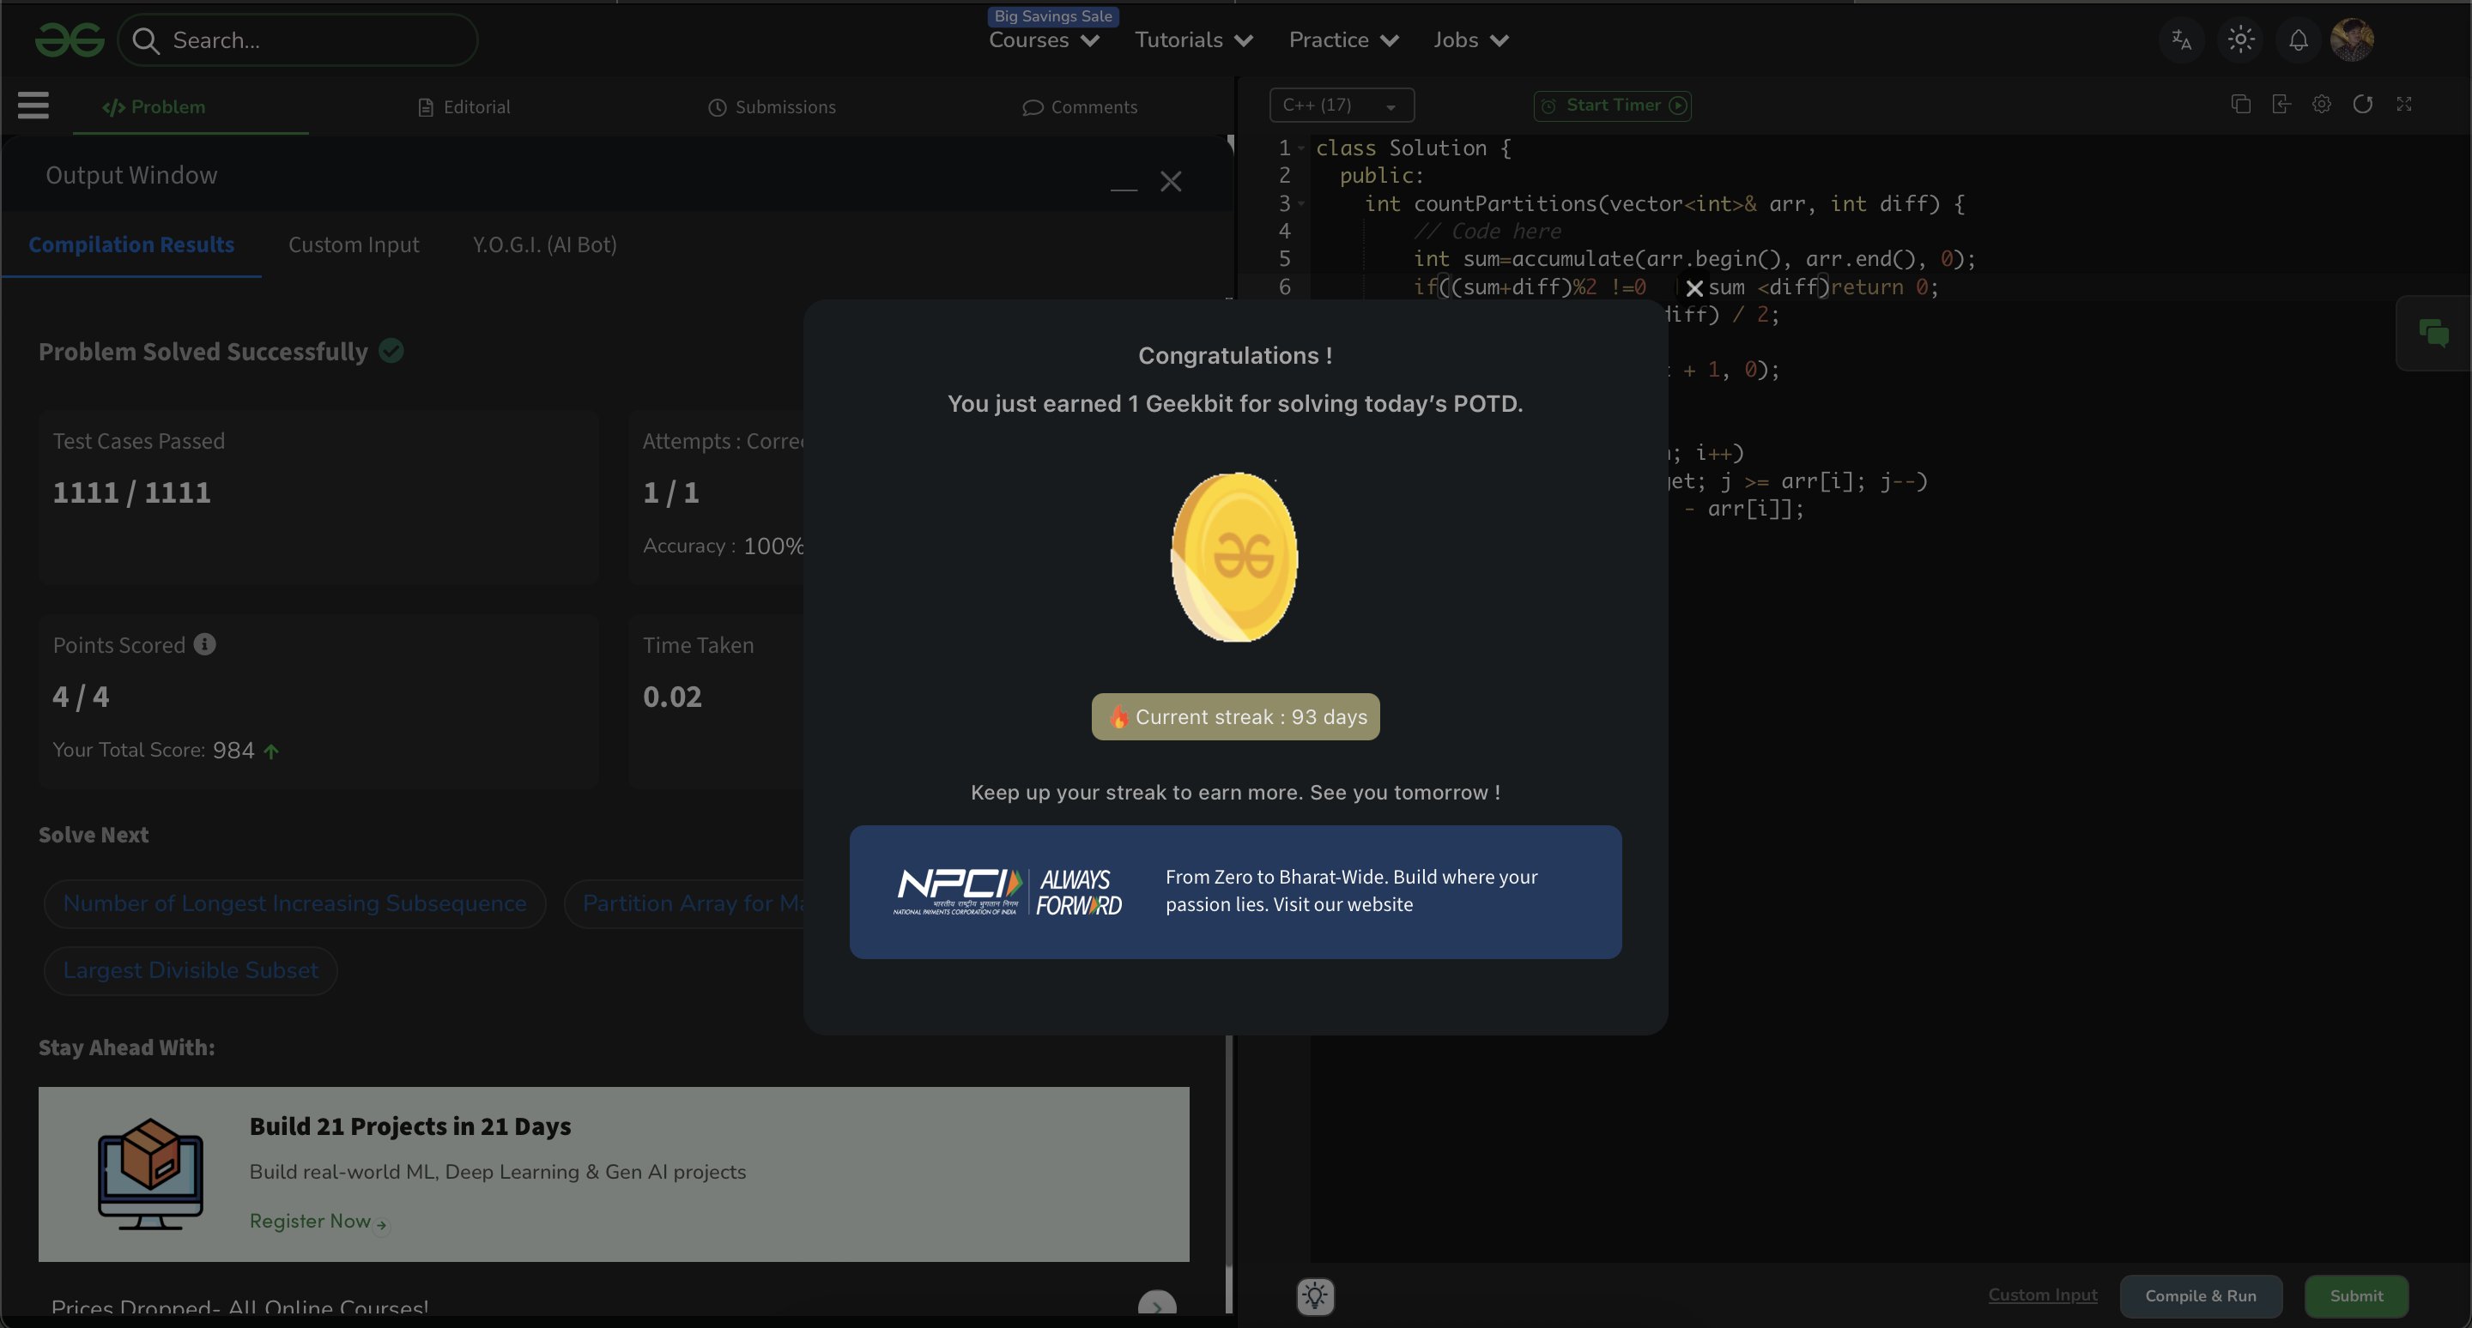Toggle the light/dark theme icon
This screenshot has height=1328, width=2472.
(x=2241, y=40)
